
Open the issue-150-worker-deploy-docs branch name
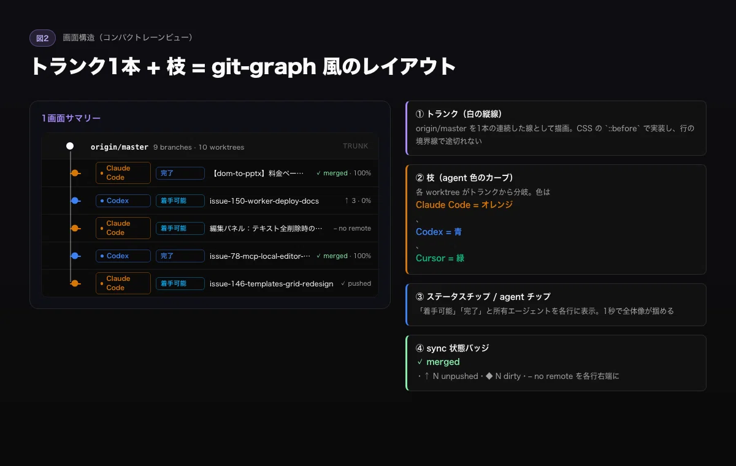click(x=264, y=201)
